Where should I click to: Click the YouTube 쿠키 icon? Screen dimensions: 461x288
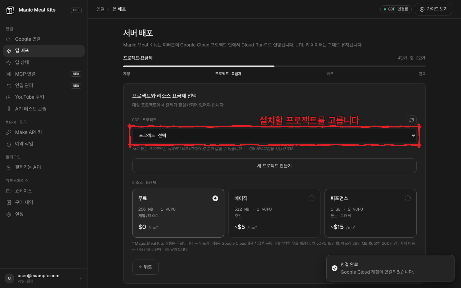click(x=9, y=97)
